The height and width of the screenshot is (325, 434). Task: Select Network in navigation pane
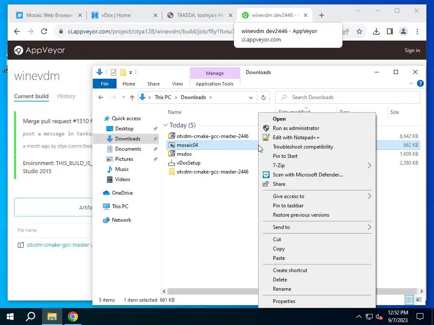[x=121, y=220]
